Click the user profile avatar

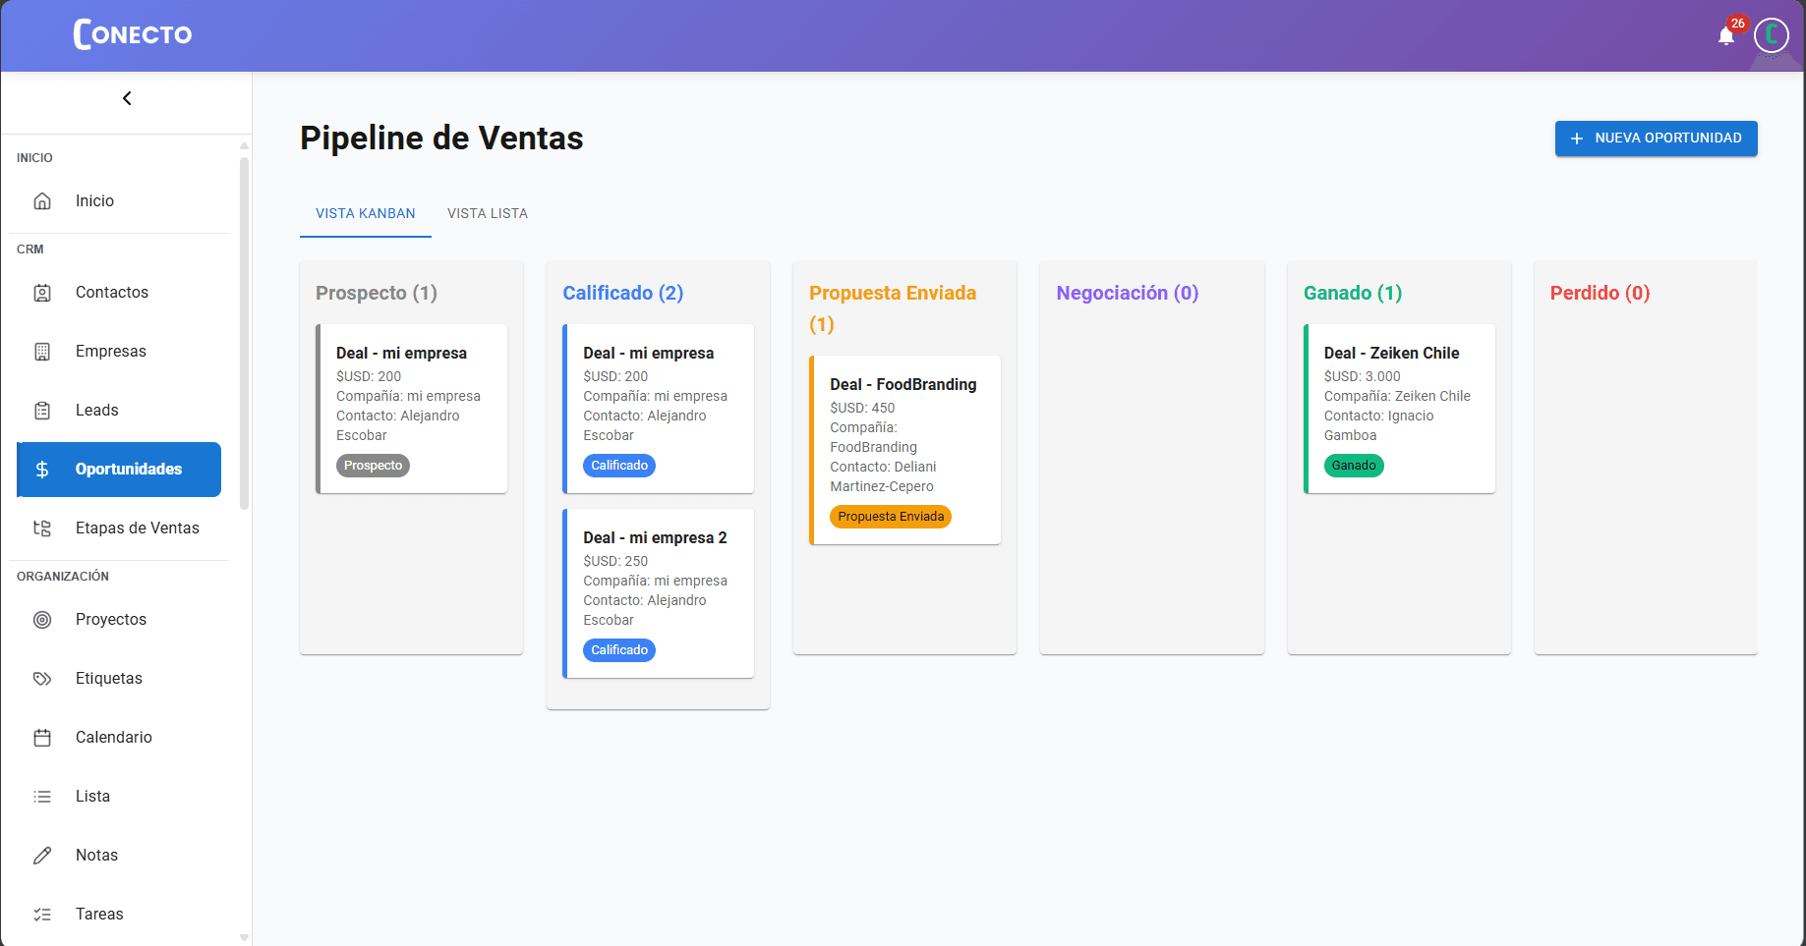pos(1771,35)
